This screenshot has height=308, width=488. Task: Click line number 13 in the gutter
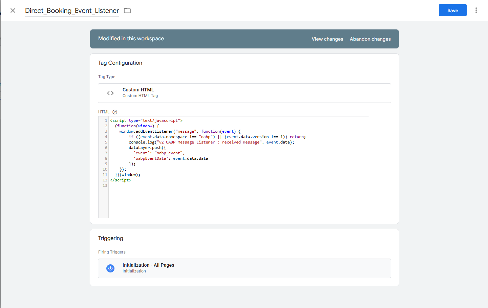(105, 185)
